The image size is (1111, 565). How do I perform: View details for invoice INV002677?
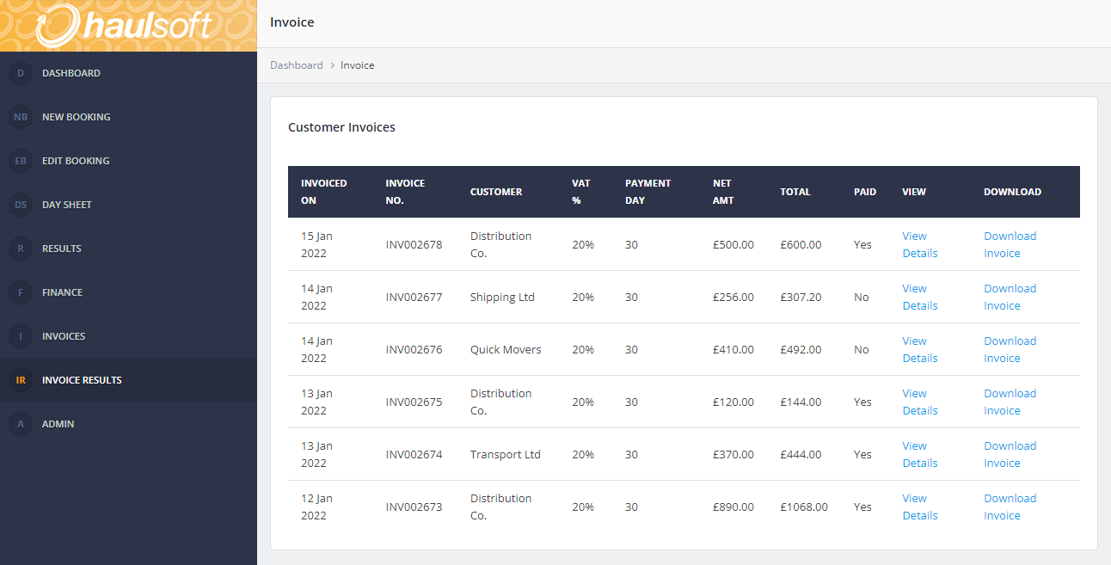point(920,297)
